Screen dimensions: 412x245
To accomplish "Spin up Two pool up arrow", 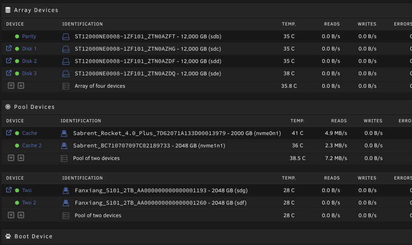I will coord(21,215).
